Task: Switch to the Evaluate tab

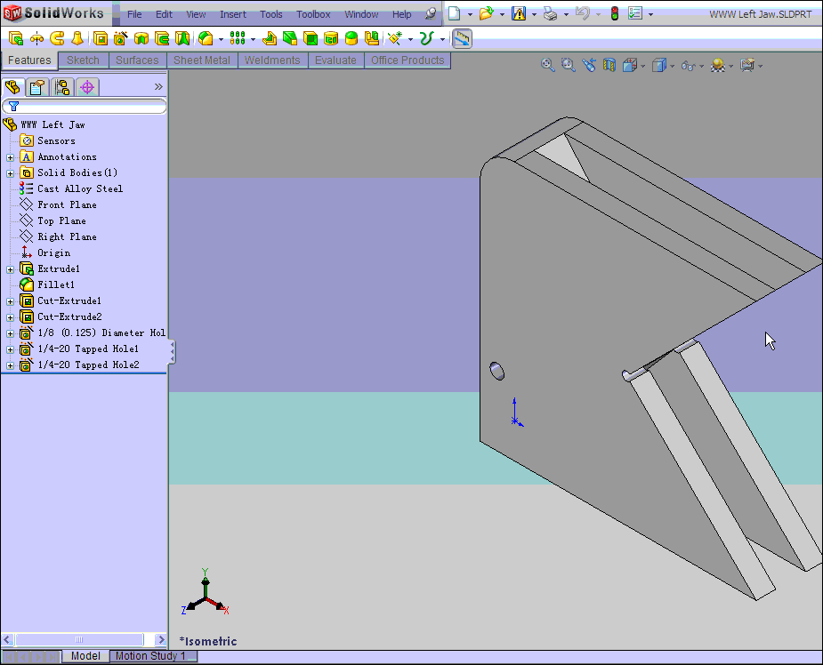Action: pyautogui.click(x=335, y=60)
